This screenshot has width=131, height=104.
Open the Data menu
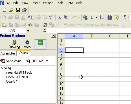70,3
